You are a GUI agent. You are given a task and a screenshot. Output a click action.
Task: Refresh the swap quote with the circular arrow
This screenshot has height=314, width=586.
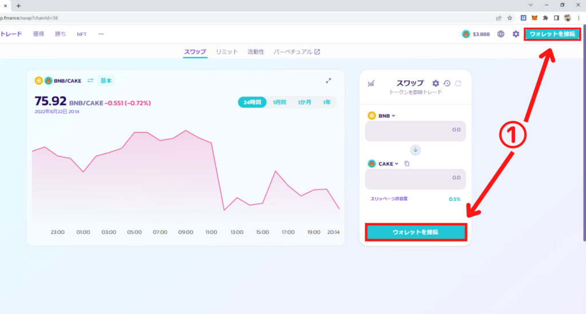(458, 83)
